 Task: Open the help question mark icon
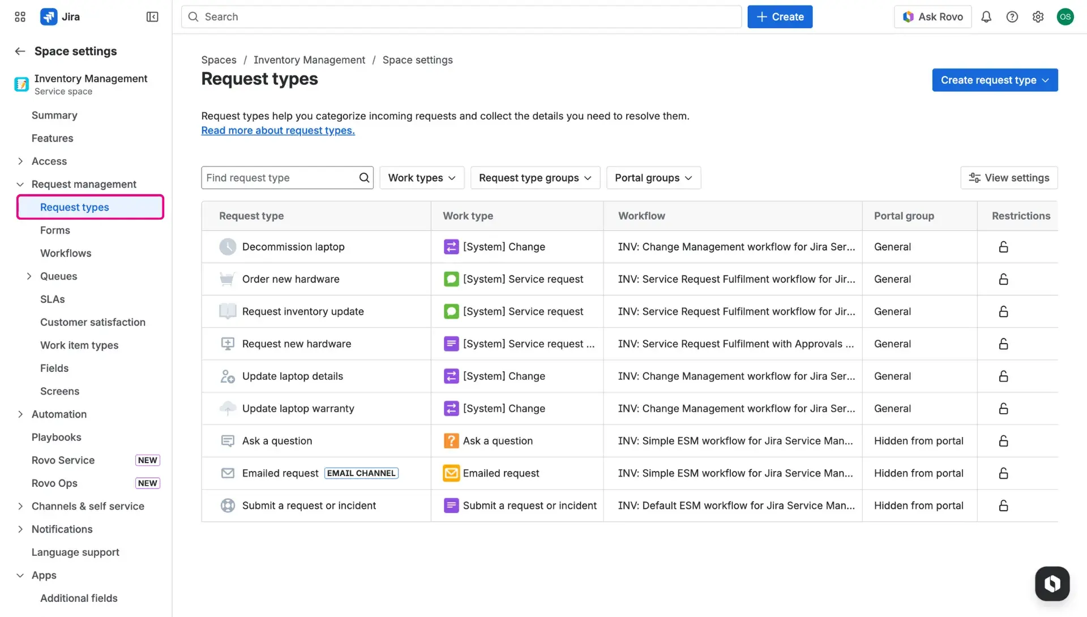tap(1012, 16)
